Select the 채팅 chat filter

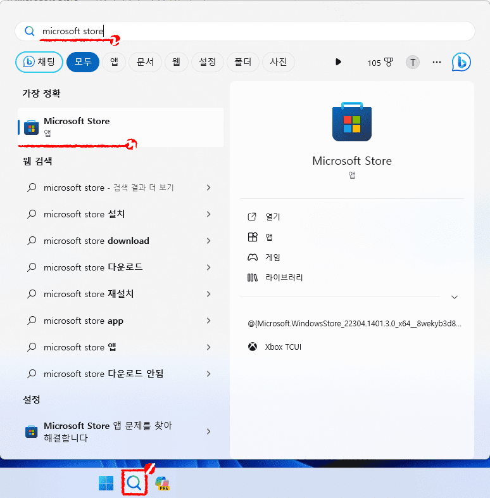(39, 62)
